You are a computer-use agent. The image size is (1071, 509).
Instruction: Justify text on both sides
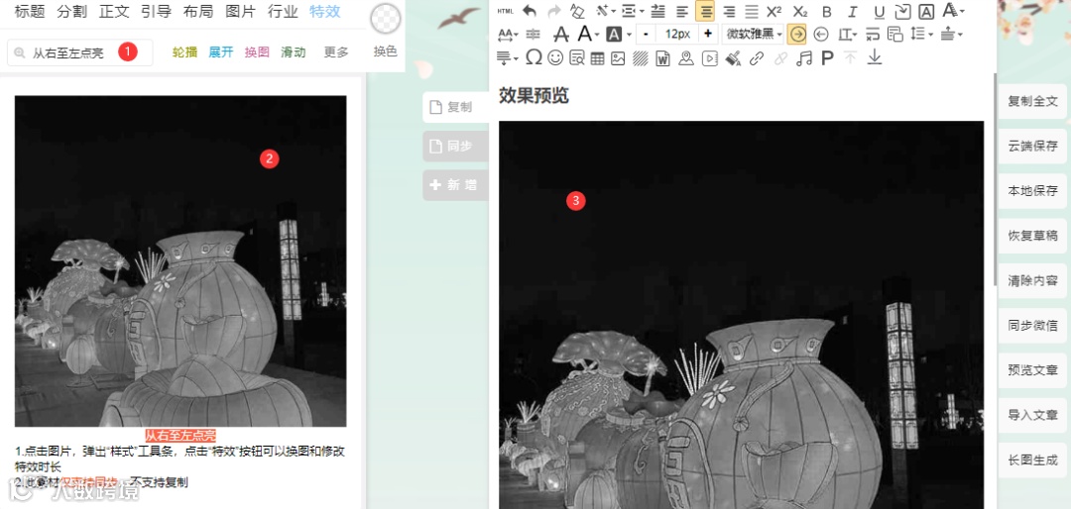[x=752, y=11]
